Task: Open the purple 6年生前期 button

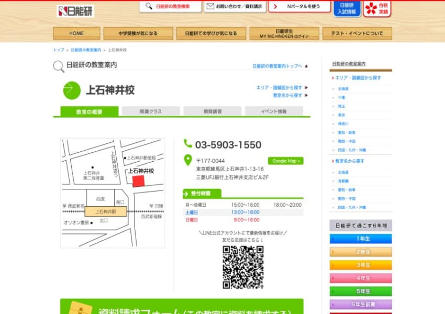Action: tap(361, 305)
